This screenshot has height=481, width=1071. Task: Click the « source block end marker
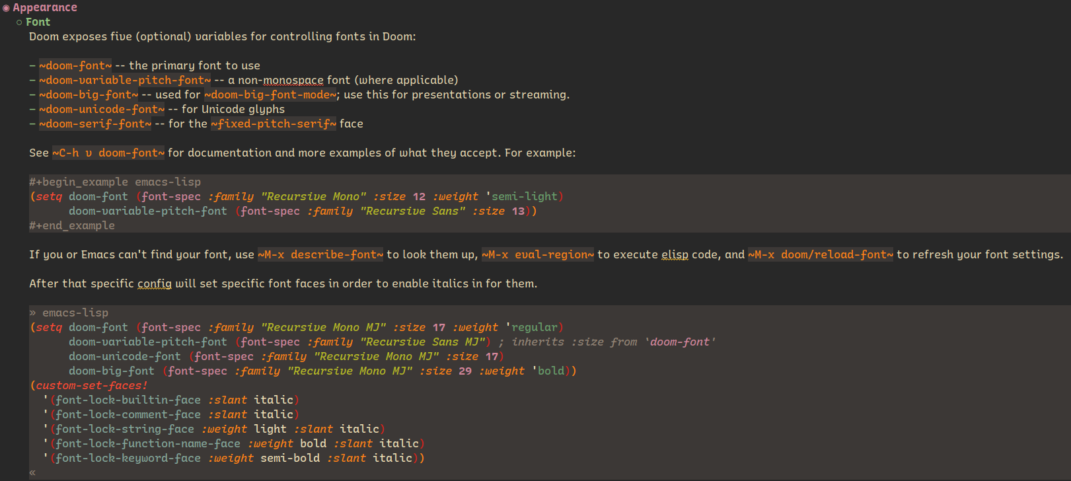pos(32,472)
